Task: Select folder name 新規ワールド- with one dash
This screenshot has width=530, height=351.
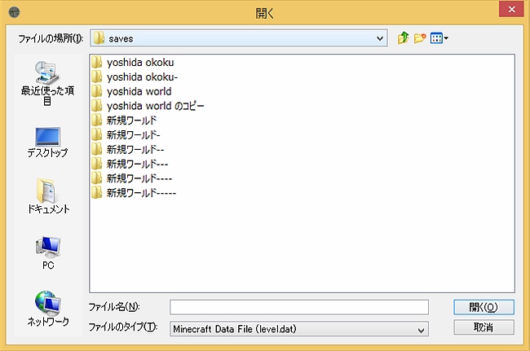Action: [134, 135]
